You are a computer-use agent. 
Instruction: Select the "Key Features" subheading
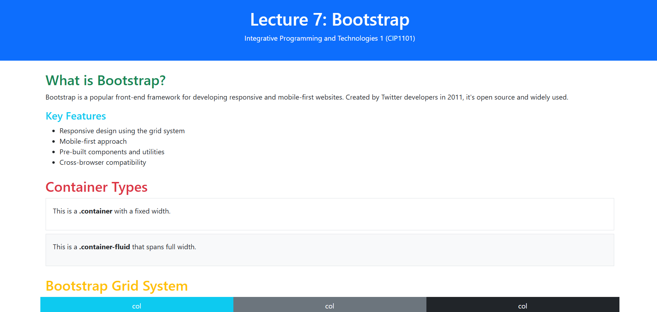(x=76, y=116)
